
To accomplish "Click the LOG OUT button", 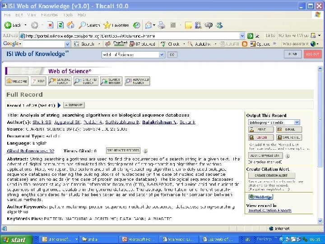I will point(312,54).
